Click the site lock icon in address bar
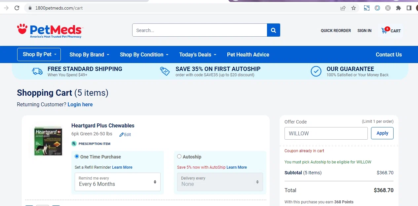Screen dimensions: 418x206 tap(30, 8)
